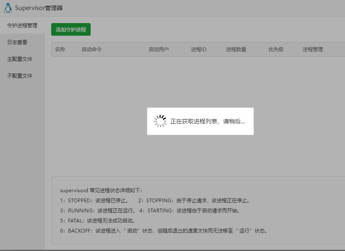Viewport: 345px width, 251px height.
Task: Click the 正在获取进程列表 loading message
Action: tap(207, 121)
